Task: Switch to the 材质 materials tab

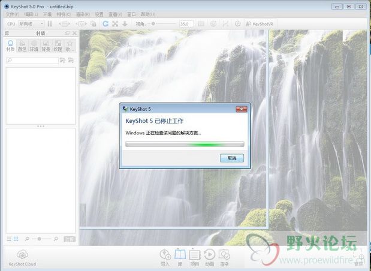Action: [10, 46]
